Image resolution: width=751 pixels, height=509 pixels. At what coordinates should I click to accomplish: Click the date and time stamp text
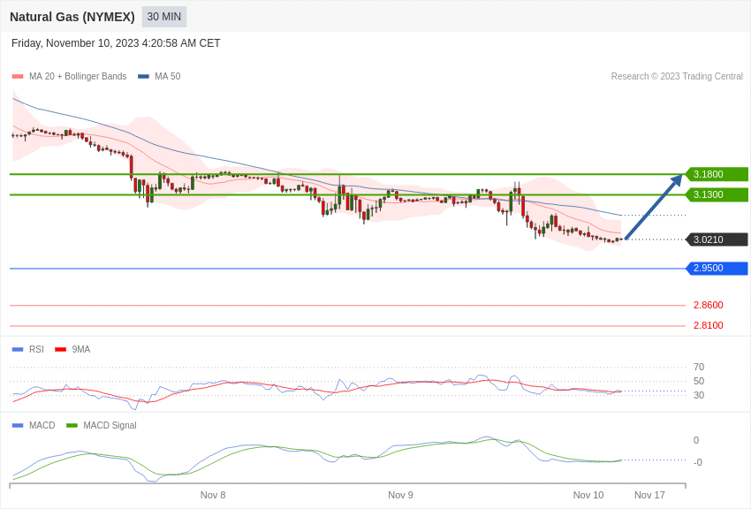point(116,43)
